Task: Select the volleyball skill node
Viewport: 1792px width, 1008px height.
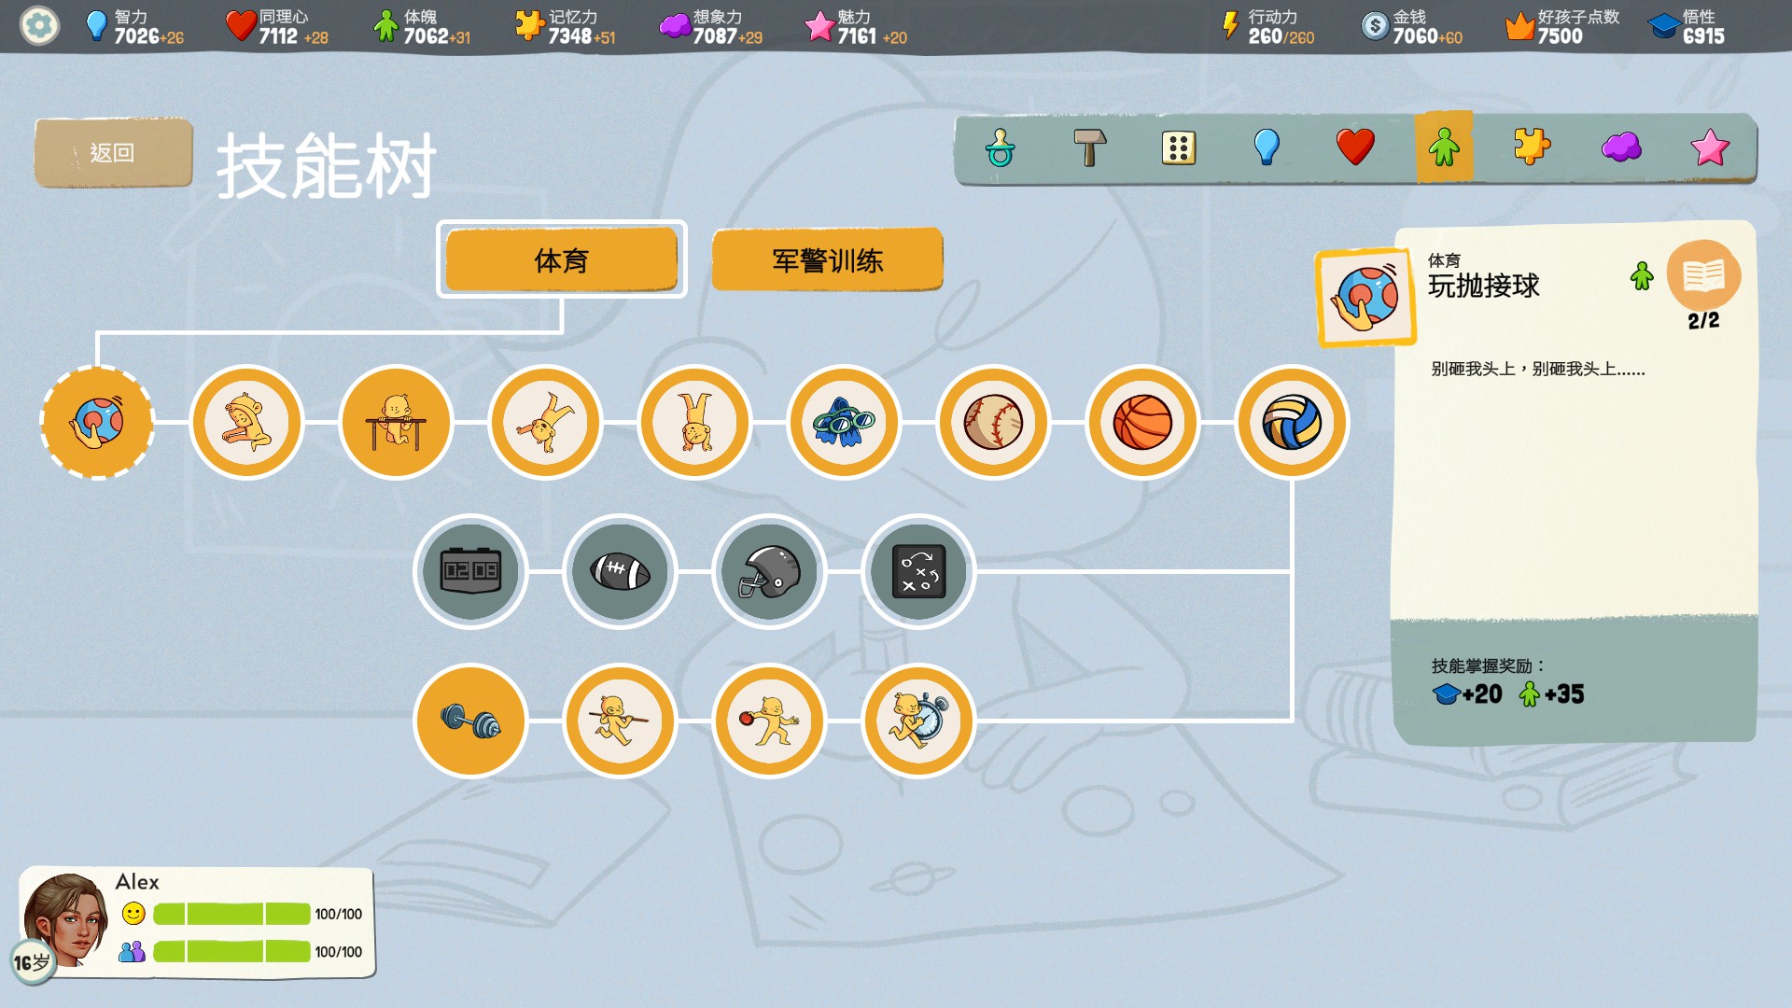Action: [1292, 423]
